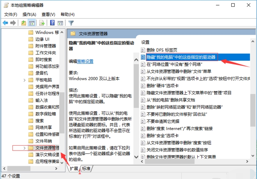Select 在"网络位置"中没有"整个网络" policy
This screenshot has height=179, width=257.
click(174, 64)
